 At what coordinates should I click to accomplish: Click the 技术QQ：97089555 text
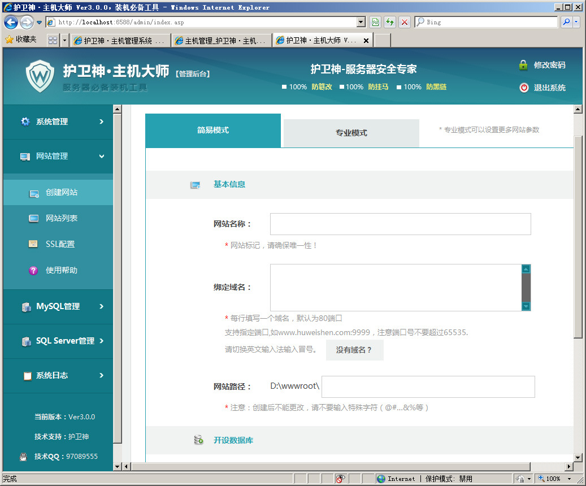pyautogui.click(x=66, y=457)
